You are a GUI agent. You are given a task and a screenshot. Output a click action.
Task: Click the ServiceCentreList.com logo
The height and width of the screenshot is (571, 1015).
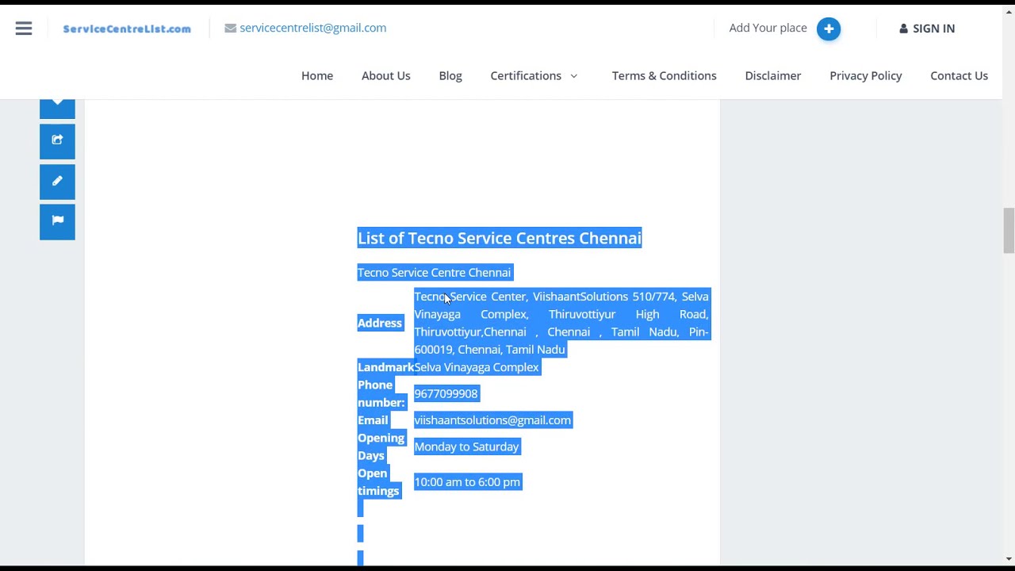127,29
